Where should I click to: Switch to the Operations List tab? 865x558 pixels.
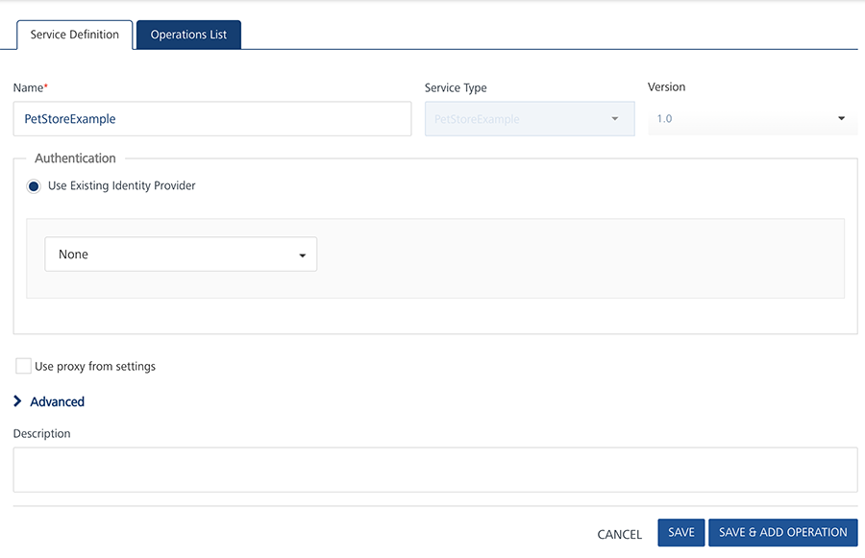coord(188,35)
